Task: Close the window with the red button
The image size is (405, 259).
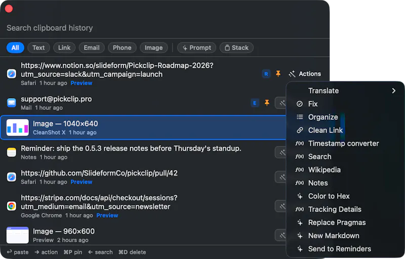Action: (9, 9)
